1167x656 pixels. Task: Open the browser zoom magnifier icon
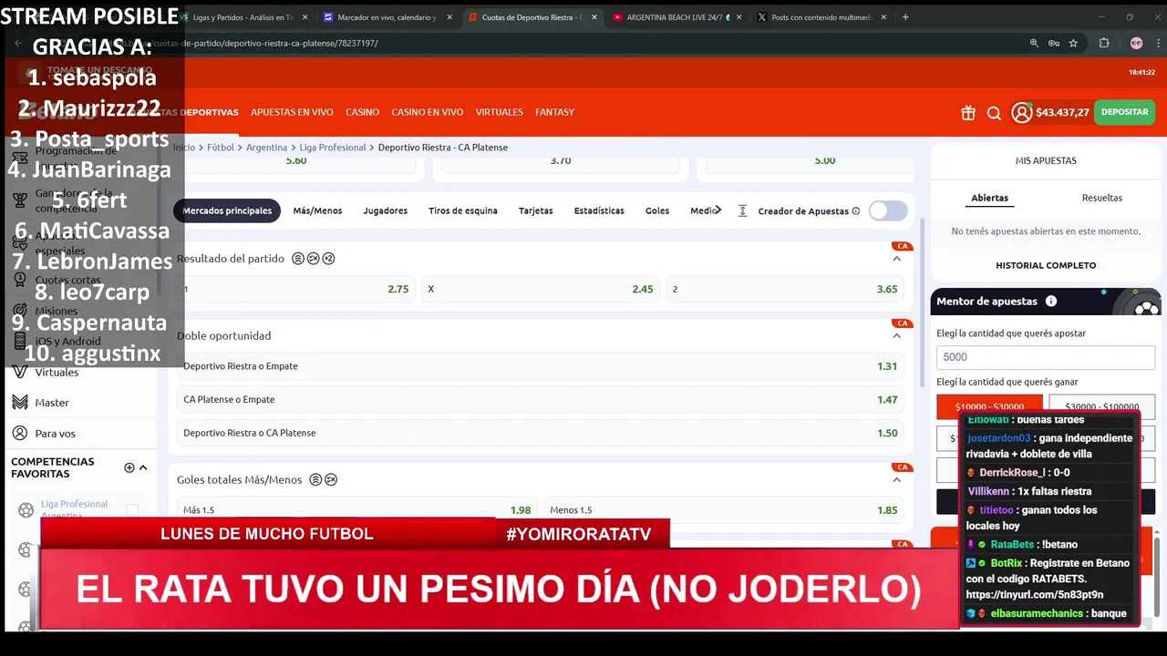[x=1034, y=43]
